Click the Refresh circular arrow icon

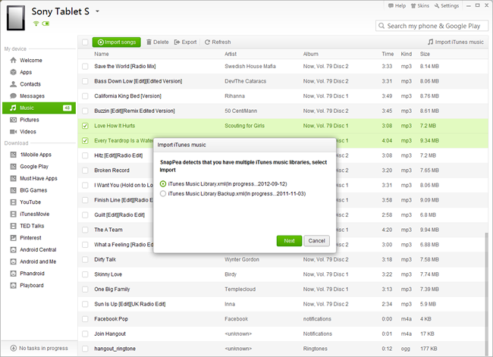point(207,42)
